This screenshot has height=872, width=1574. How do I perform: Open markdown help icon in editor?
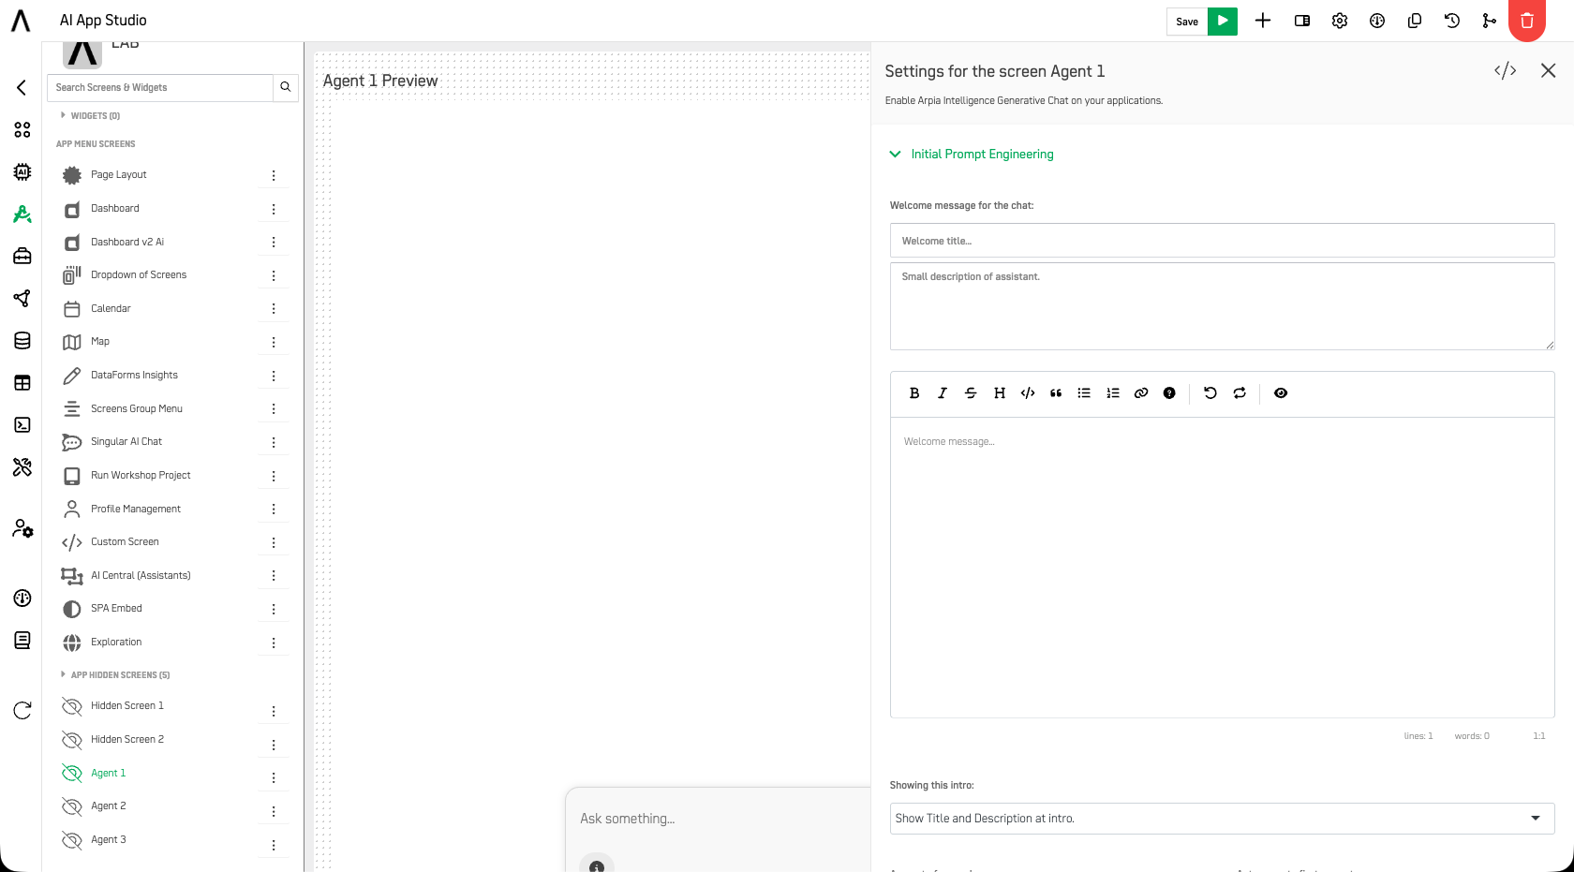pos(1169,393)
